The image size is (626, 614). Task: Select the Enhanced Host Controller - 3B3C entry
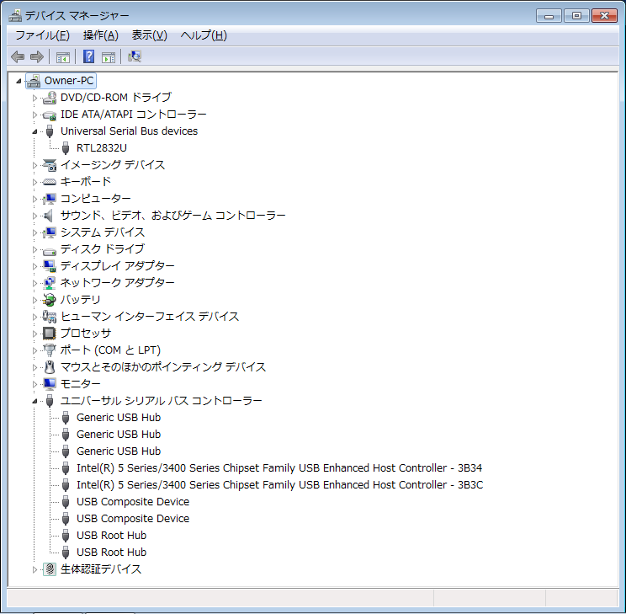279,485
